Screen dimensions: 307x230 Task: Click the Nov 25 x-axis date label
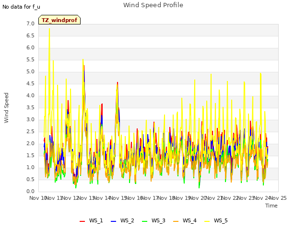[278, 198]
